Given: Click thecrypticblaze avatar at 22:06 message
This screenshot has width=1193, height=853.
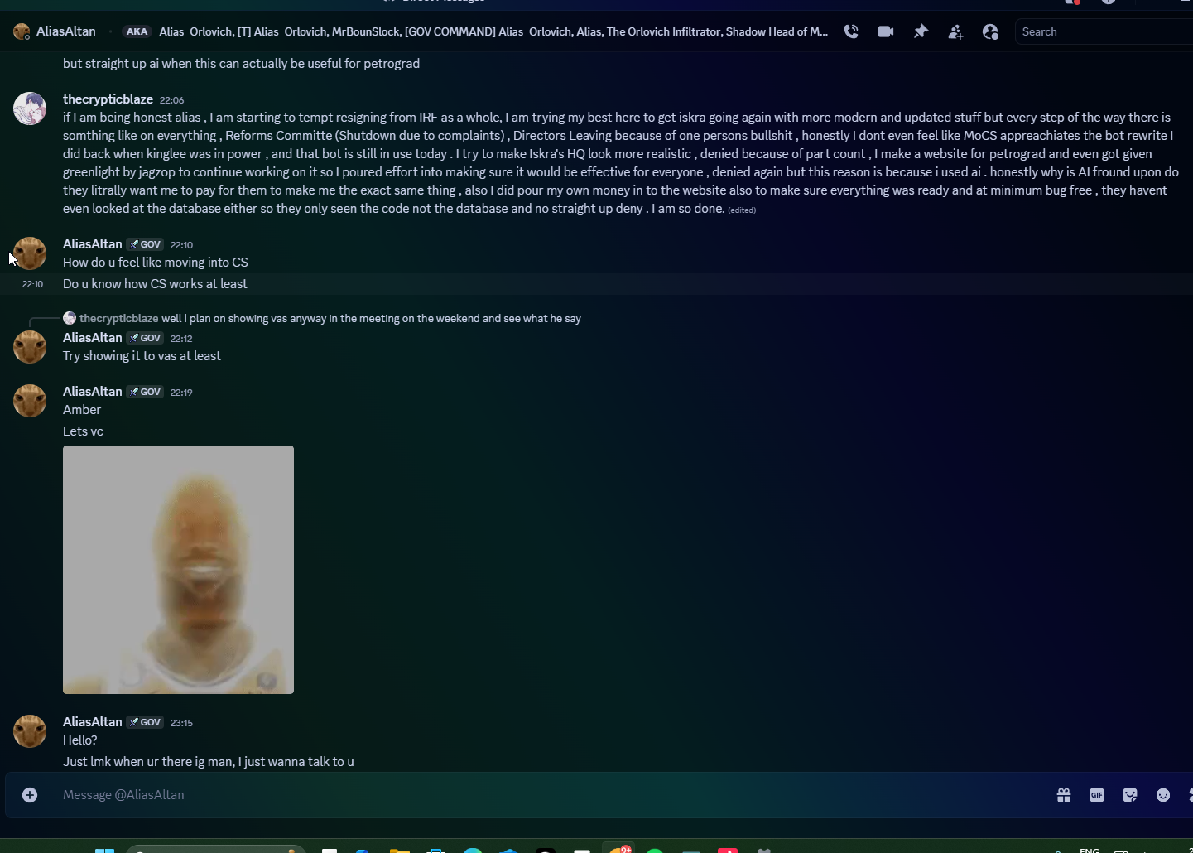Looking at the screenshot, I should coord(30,108).
